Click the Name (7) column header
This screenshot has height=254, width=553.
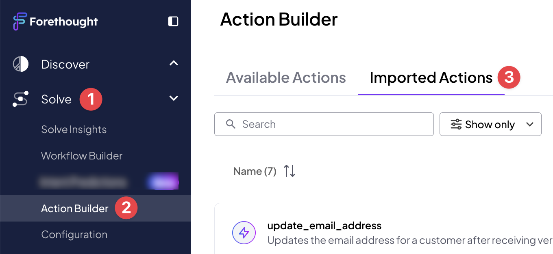pyautogui.click(x=255, y=171)
